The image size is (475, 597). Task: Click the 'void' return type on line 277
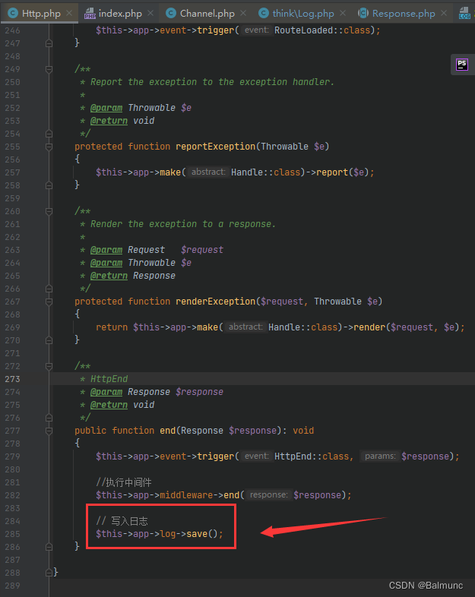303,431
